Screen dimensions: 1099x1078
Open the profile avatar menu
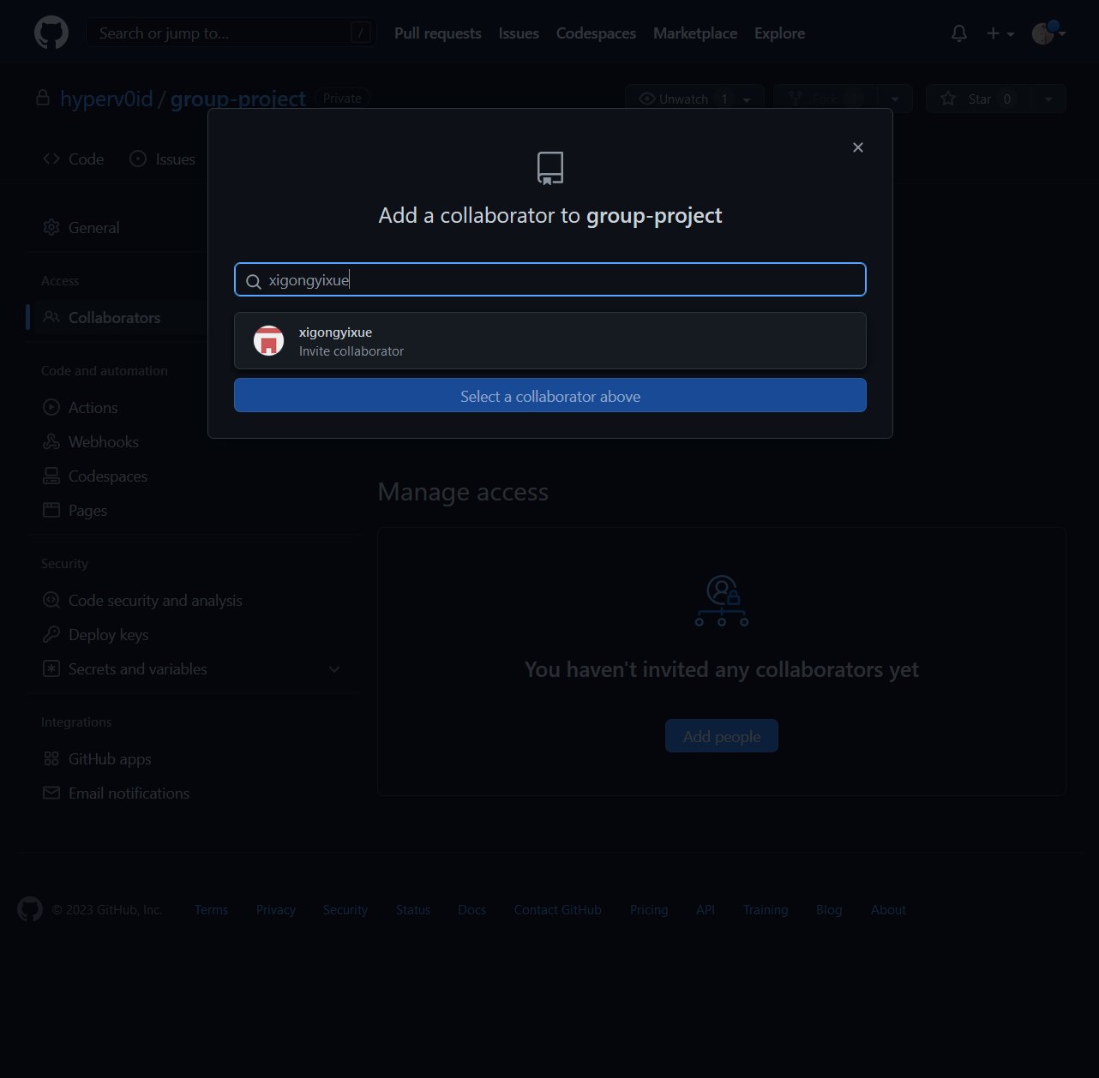(x=1048, y=33)
